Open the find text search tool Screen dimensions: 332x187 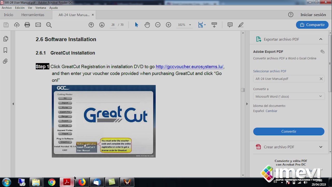pos(49,25)
